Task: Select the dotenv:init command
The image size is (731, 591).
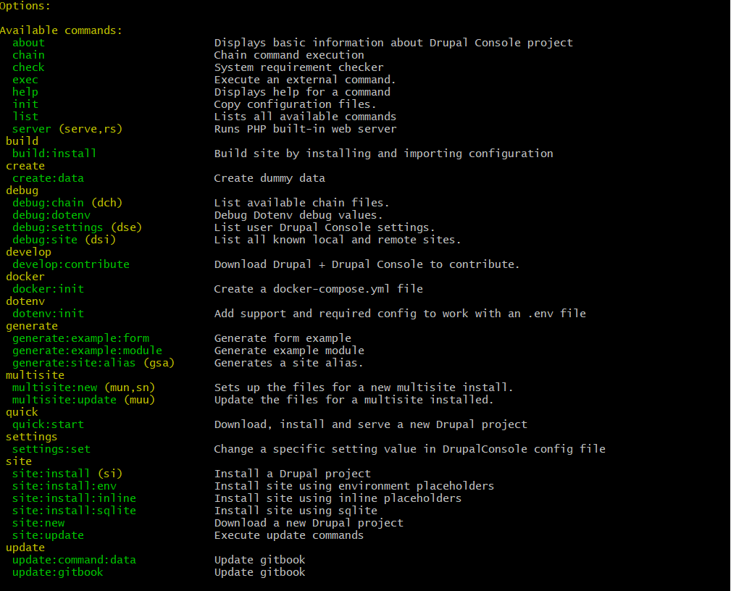Action: (x=48, y=313)
